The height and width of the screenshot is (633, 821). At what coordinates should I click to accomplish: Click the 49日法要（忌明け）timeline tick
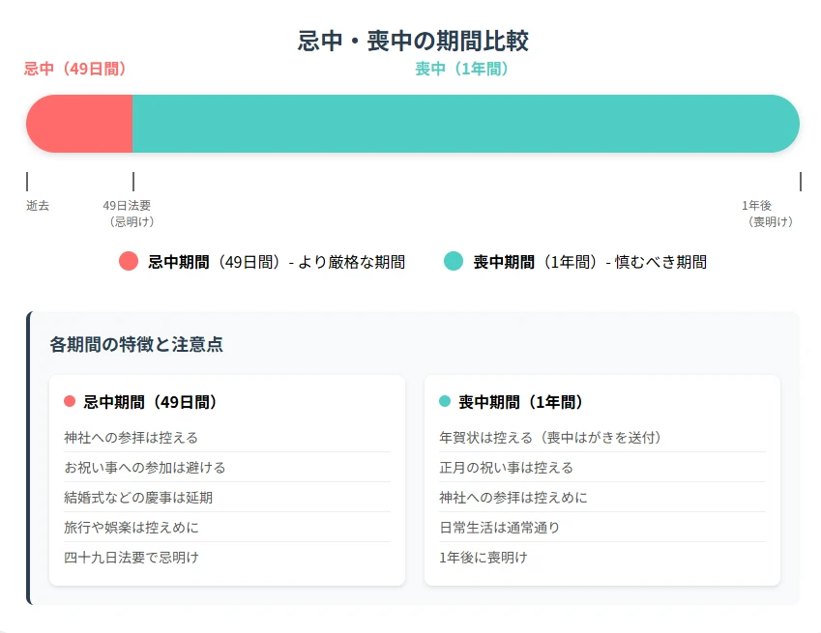[x=132, y=181]
